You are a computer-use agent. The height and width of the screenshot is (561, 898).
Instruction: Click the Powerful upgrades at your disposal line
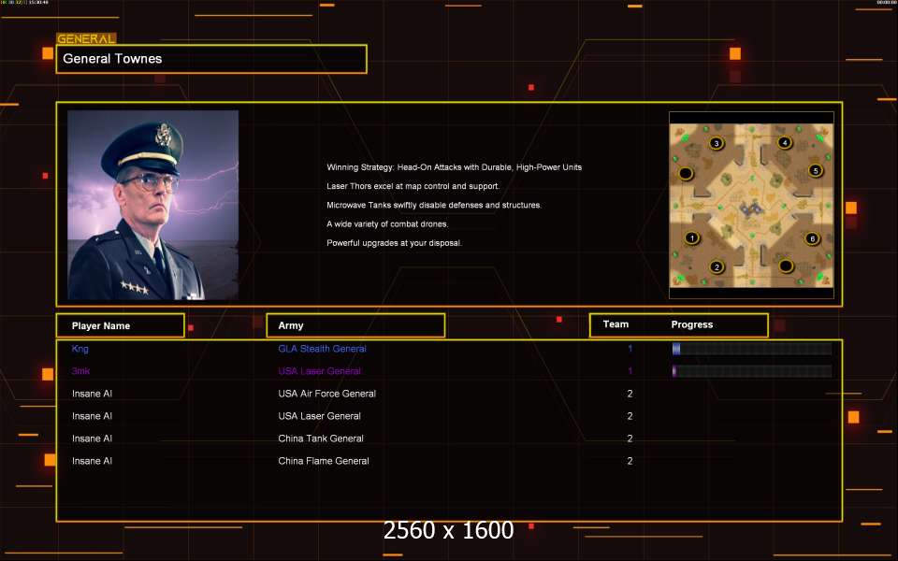coord(394,243)
